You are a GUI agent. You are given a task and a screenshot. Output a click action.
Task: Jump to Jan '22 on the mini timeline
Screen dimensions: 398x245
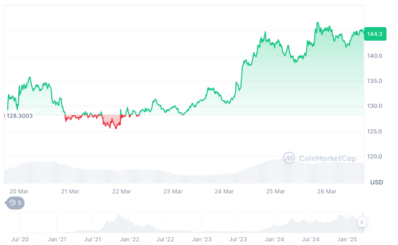[x=129, y=239]
